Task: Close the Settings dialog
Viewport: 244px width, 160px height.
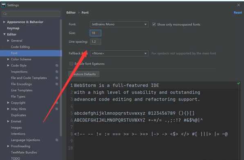Action: [239, 5]
